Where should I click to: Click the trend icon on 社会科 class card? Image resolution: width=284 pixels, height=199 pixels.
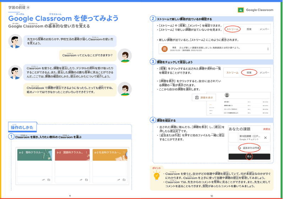119,180
